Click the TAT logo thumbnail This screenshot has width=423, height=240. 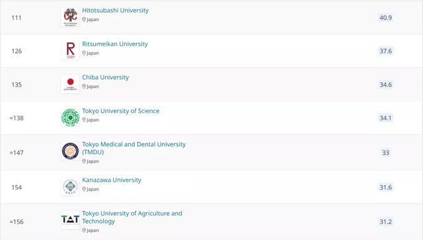coord(70,220)
